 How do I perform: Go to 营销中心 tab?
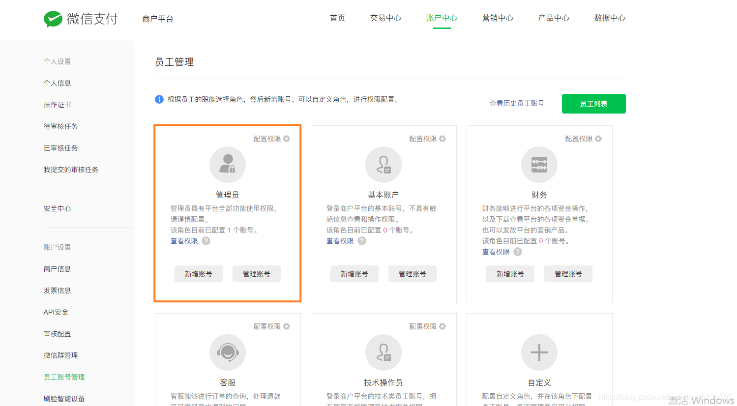tap(498, 18)
